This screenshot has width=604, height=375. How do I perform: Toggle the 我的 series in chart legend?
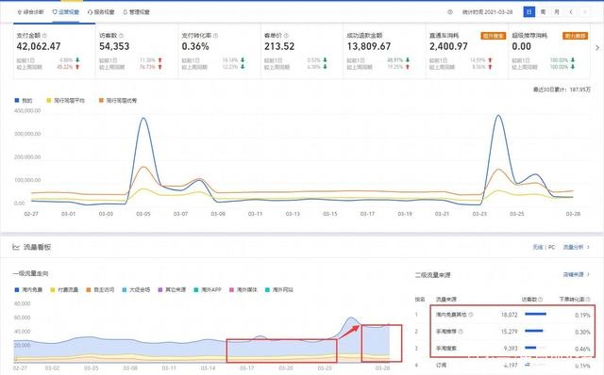[x=24, y=101]
